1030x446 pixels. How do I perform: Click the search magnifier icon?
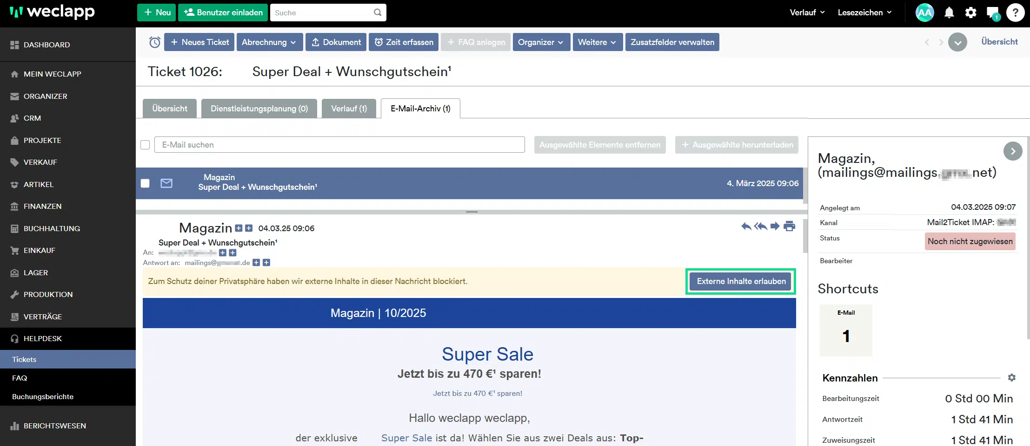click(378, 13)
